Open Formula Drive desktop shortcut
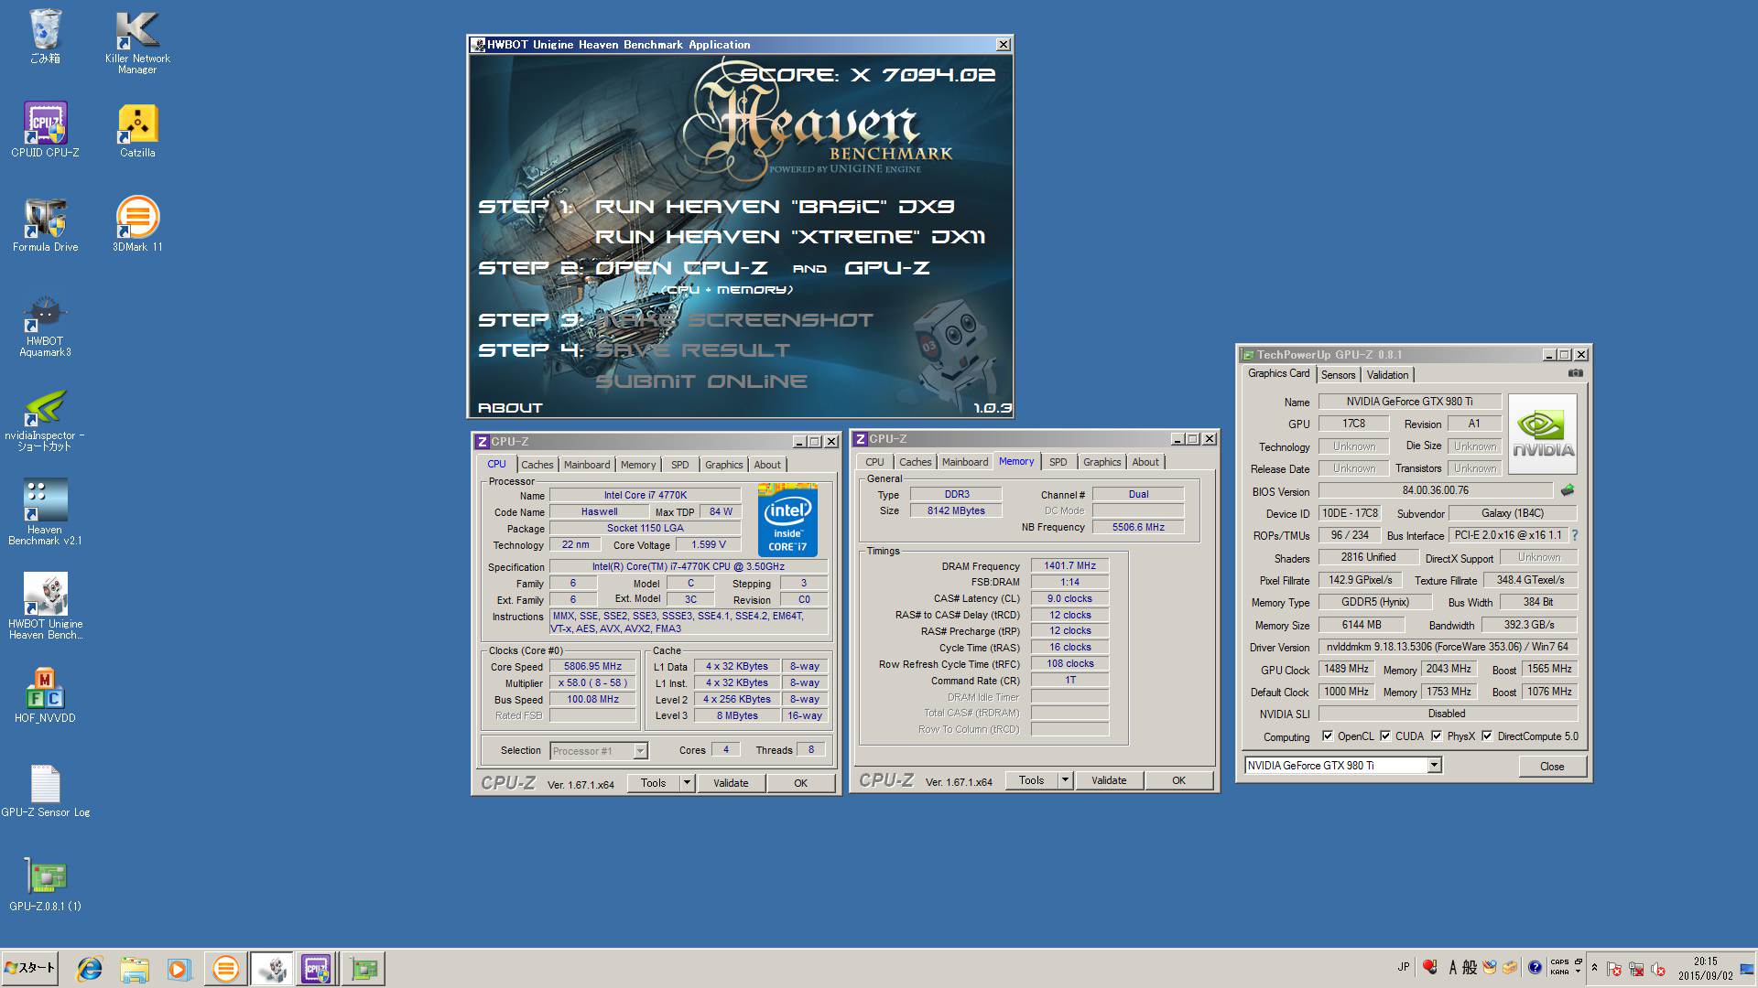This screenshot has width=1758, height=988. tap(45, 225)
